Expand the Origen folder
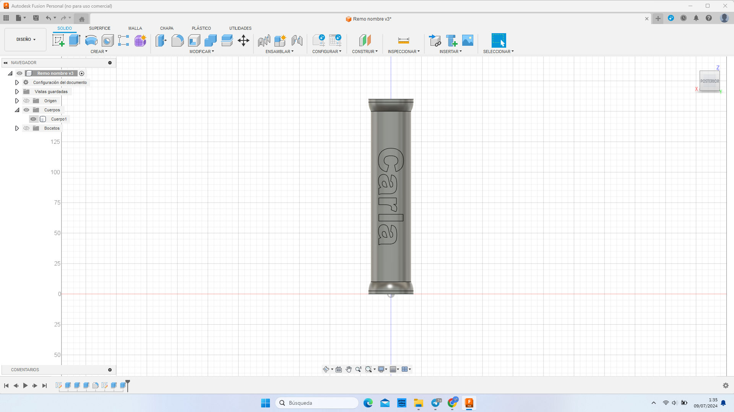 (17, 101)
